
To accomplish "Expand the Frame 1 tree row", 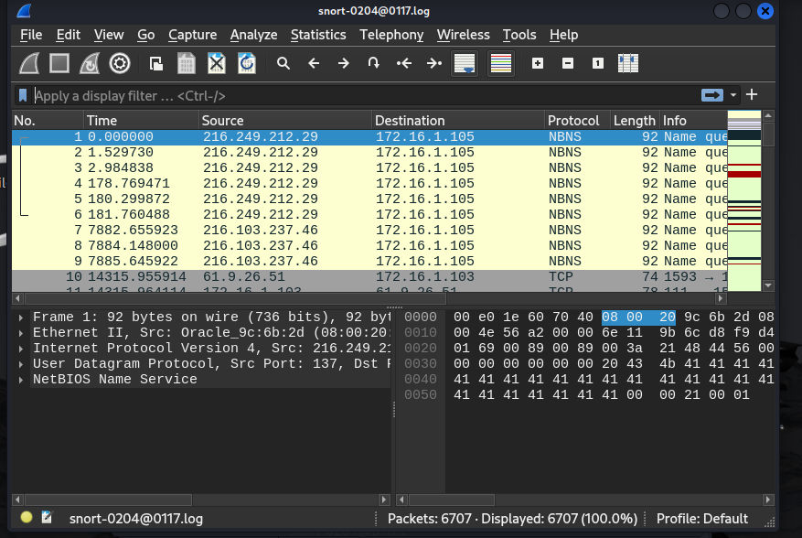I will coord(22,317).
